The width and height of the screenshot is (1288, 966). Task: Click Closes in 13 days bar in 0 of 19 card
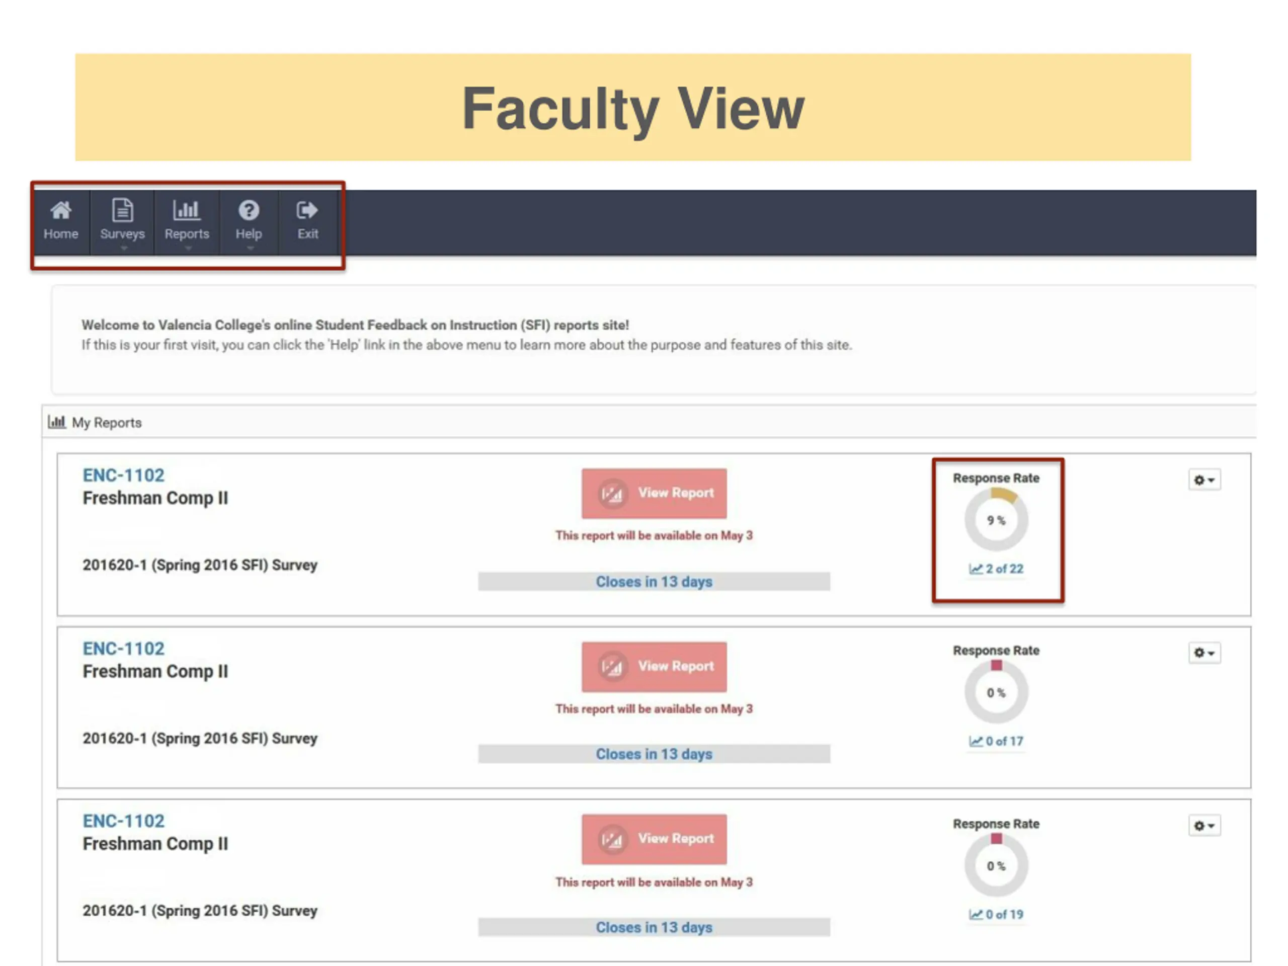coord(654,928)
